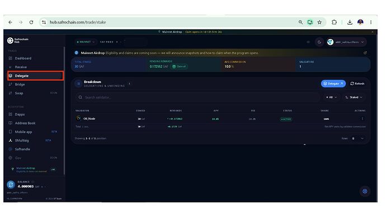Open the Oll_Node row actions menu
The image size is (386, 217).
click(x=362, y=119)
